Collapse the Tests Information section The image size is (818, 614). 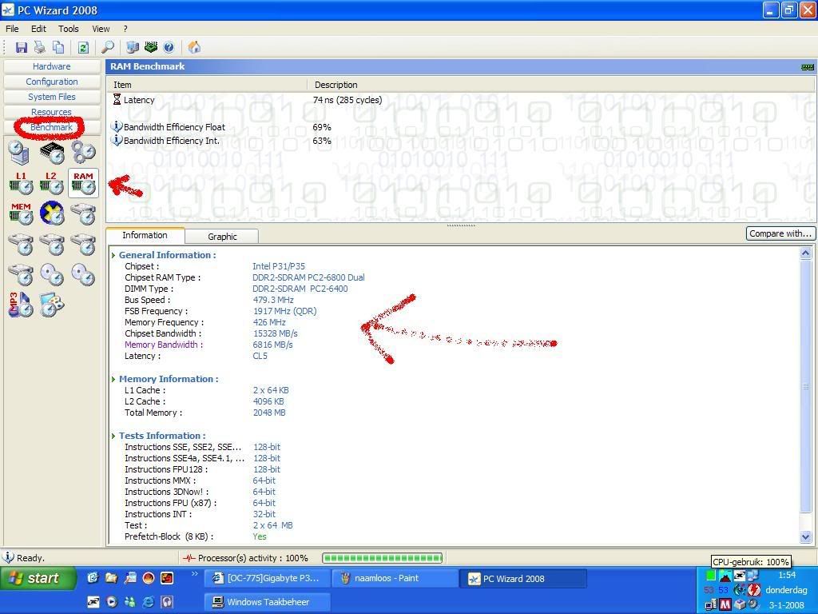pyautogui.click(x=113, y=436)
